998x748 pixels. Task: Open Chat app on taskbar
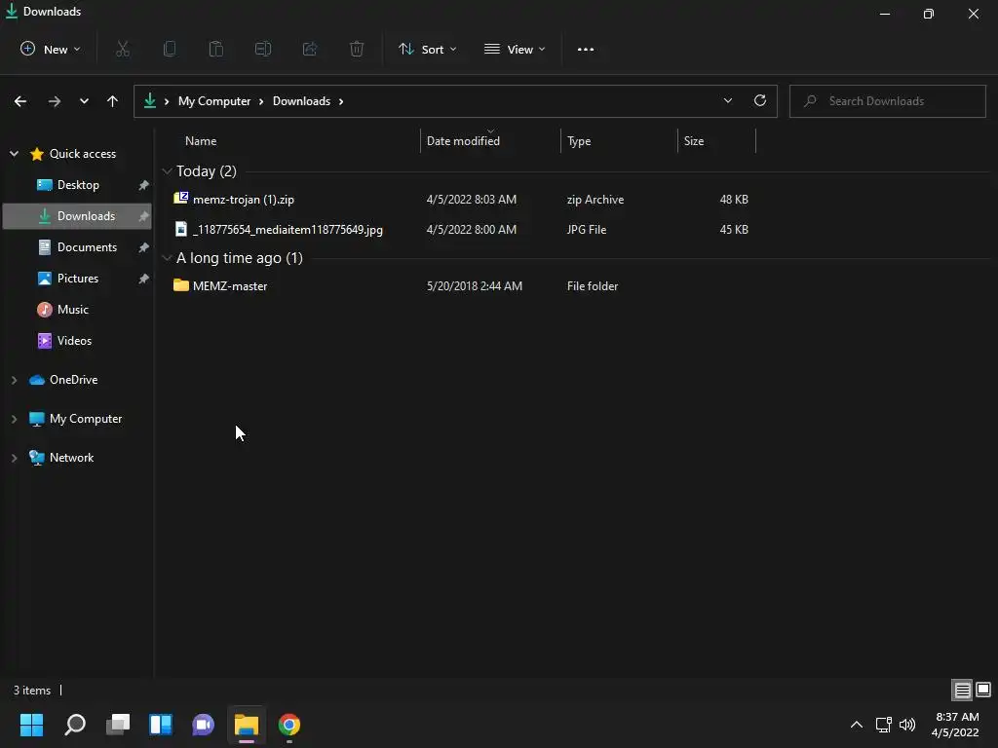[203, 725]
